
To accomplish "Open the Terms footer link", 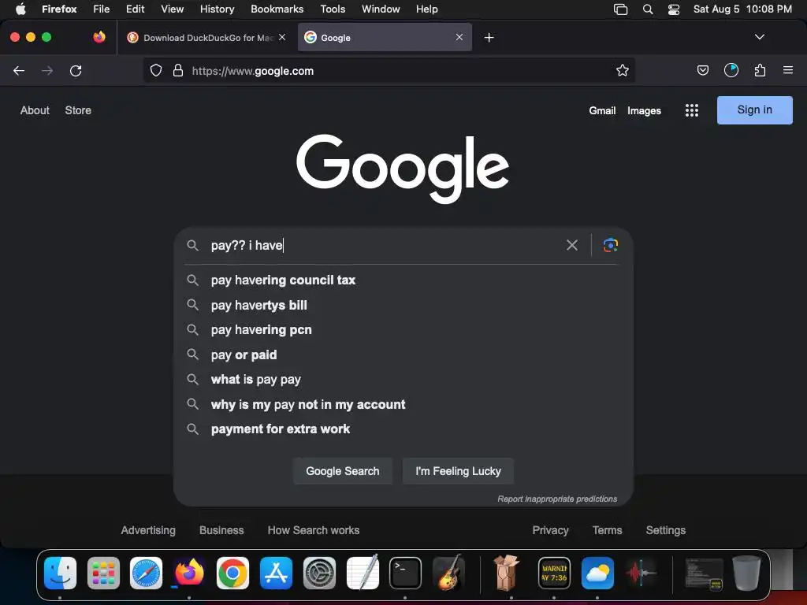I will [607, 530].
